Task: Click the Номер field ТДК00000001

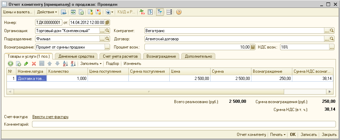Action: point(49,23)
